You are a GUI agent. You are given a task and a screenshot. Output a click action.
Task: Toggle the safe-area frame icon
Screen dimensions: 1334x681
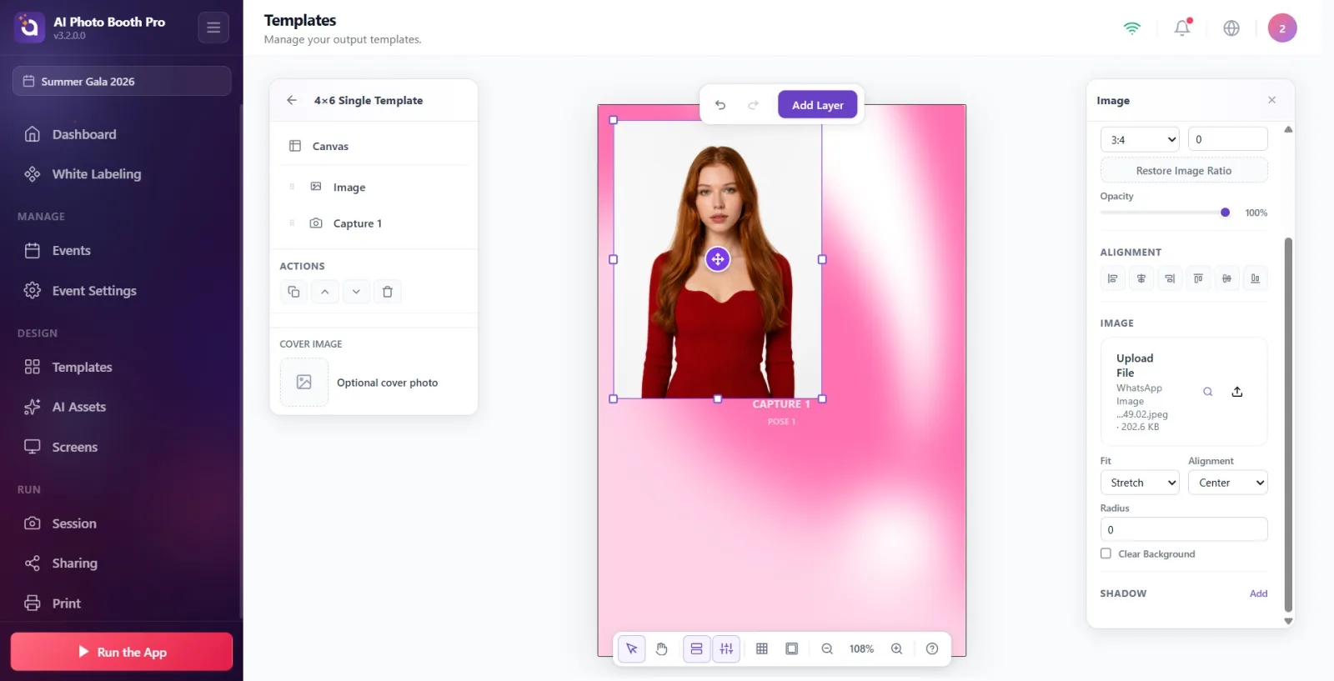[x=792, y=648]
